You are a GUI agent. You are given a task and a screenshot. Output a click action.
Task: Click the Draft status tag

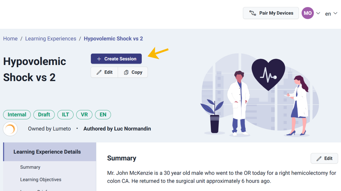[x=44, y=114]
